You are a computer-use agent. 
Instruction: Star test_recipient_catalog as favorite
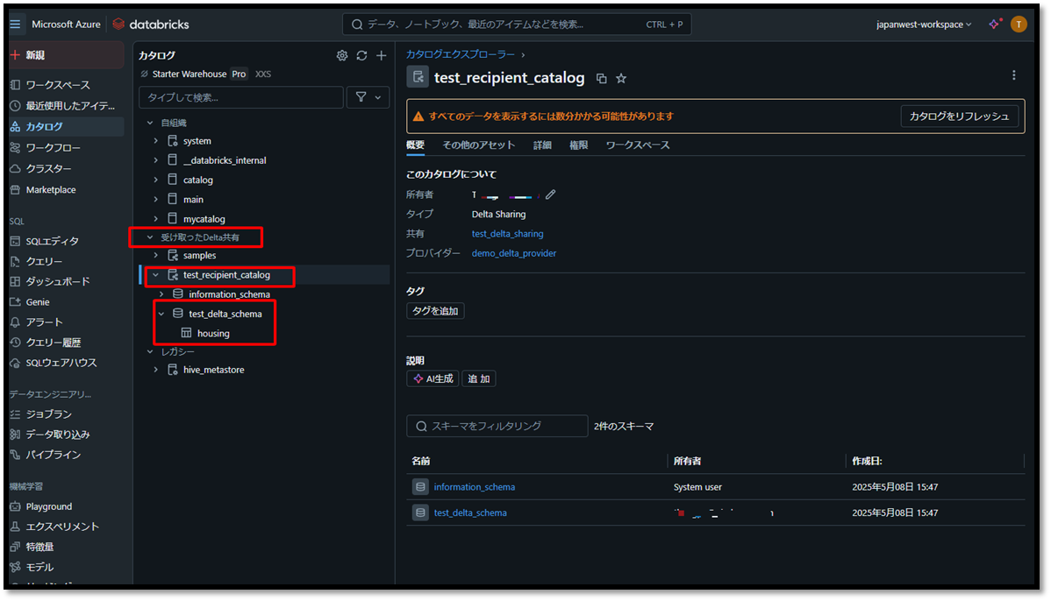[621, 79]
